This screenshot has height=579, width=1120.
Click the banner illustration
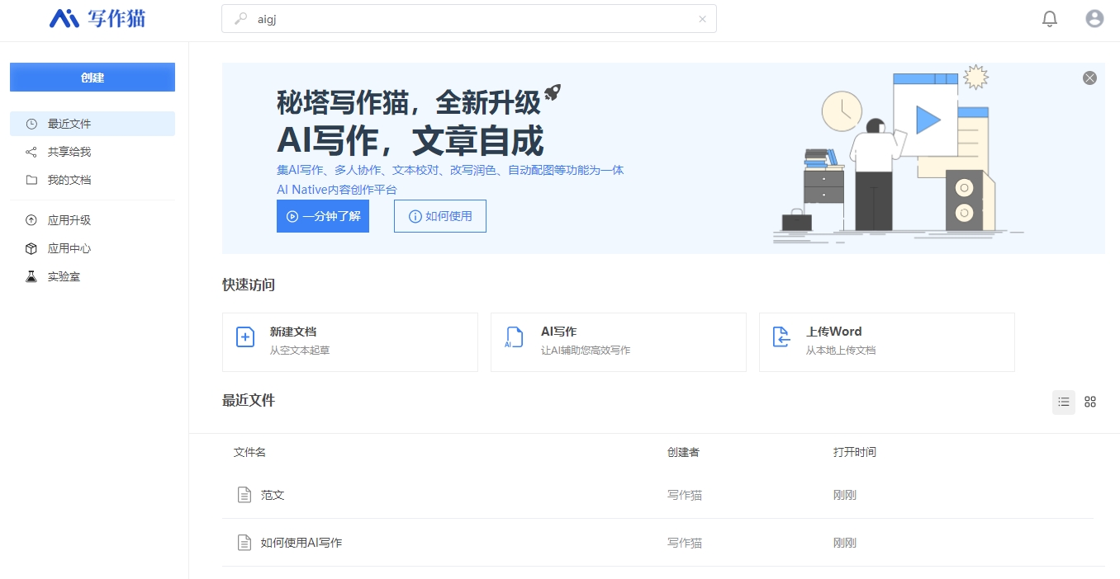tap(899, 155)
